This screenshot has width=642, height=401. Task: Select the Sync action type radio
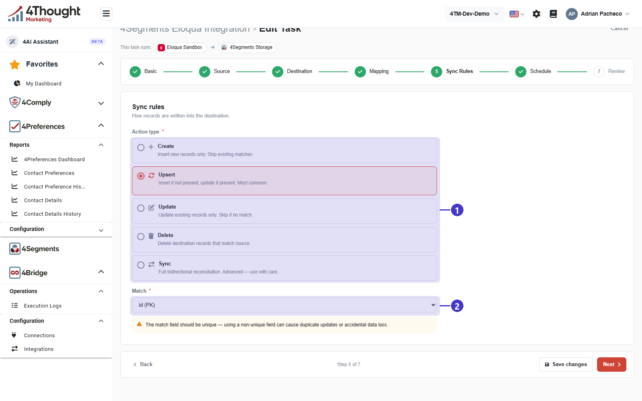tap(141, 265)
